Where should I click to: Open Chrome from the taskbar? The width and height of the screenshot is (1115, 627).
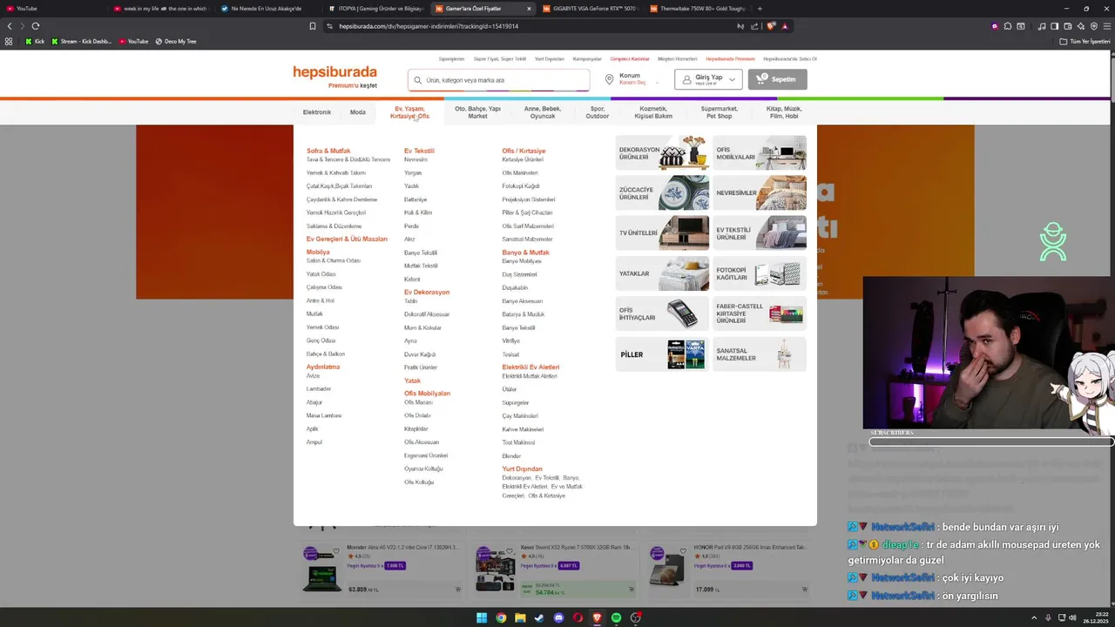tap(501, 617)
